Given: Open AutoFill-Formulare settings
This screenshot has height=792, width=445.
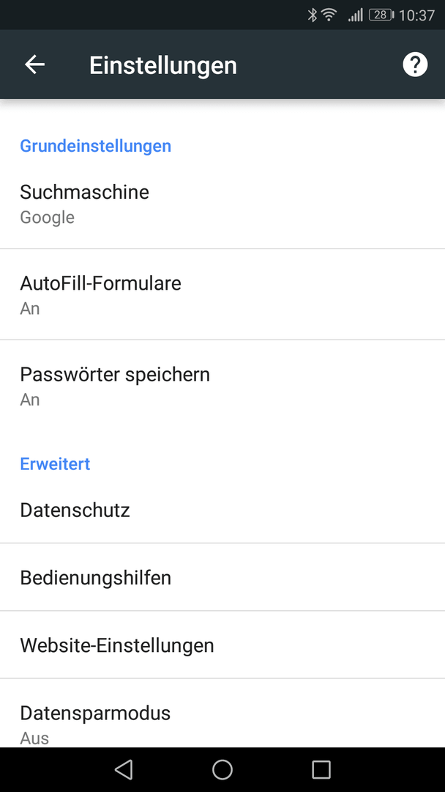Looking at the screenshot, I should [222, 295].
